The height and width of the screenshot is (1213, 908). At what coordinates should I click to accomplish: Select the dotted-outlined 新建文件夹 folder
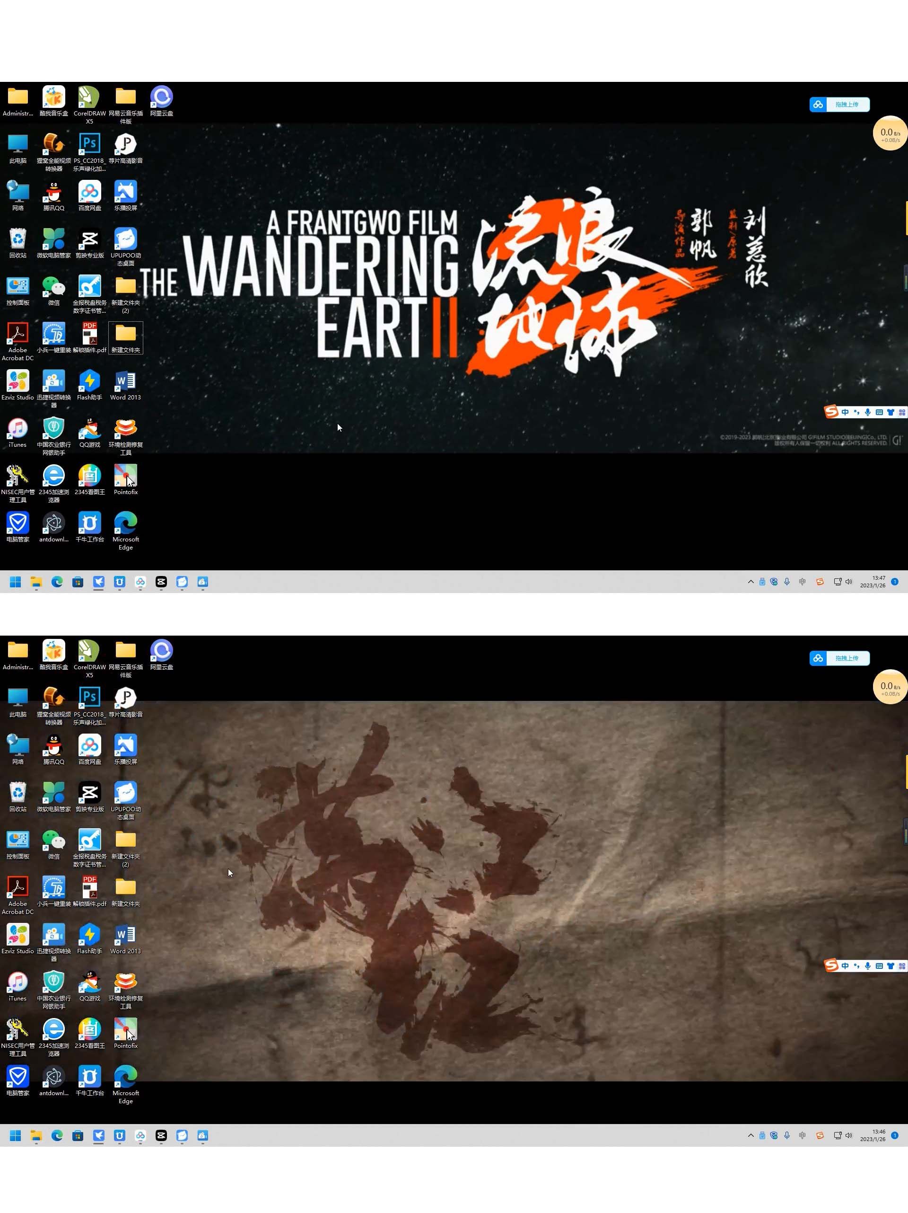tap(125, 338)
